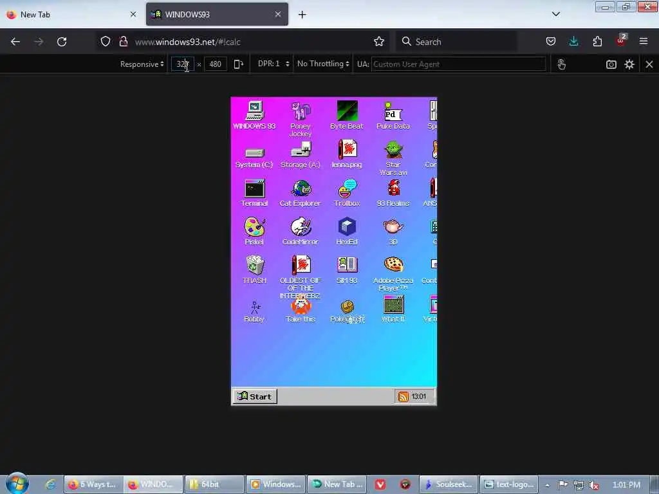
Task: Launch the Pokeglitch desktop icon
Action: (347, 312)
